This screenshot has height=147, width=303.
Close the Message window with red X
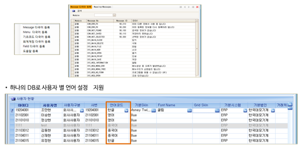(197, 7)
